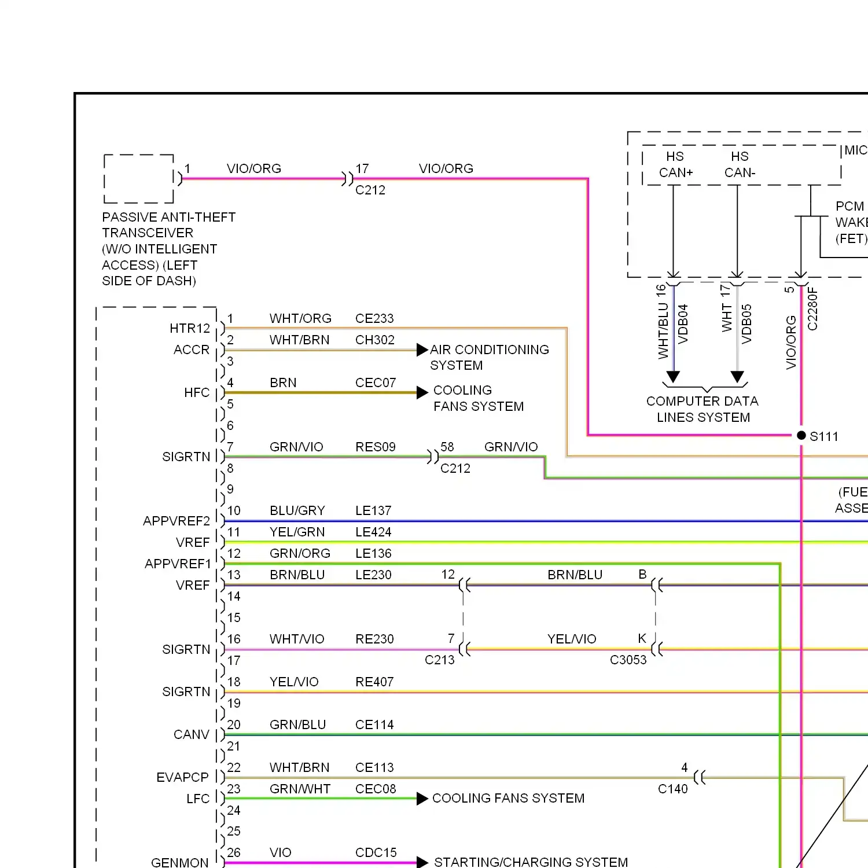Select BRN/BLU label beside LE230
The height and width of the screenshot is (868, 868).
[297, 575]
